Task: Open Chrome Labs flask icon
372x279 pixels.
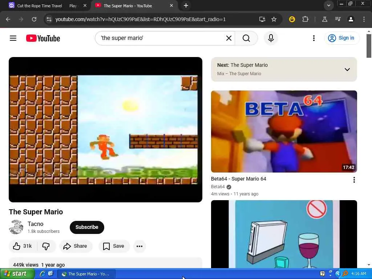Action: 324,19
